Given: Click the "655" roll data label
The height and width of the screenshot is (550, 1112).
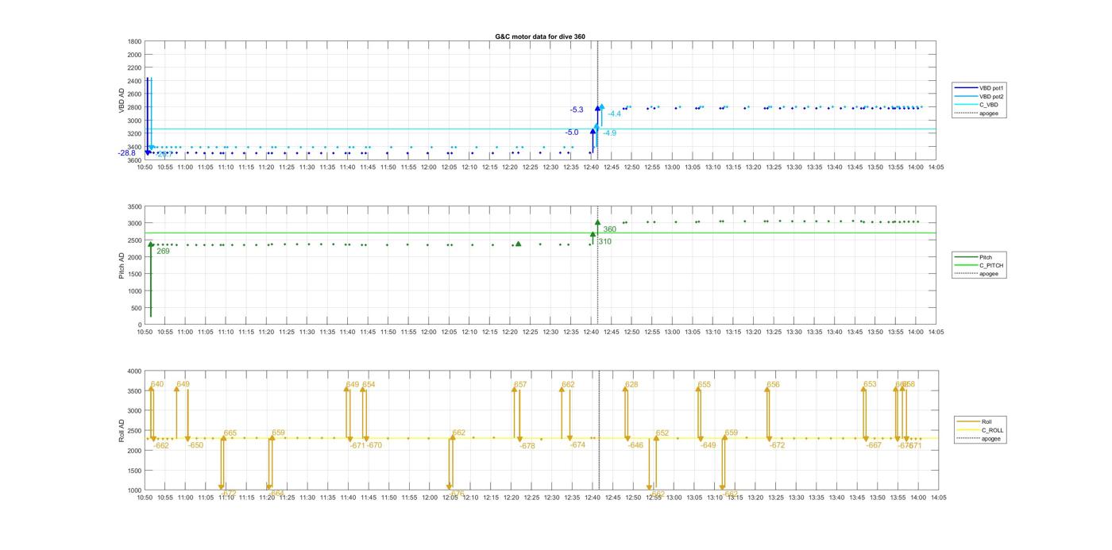Looking at the screenshot, I should pos(705,384).
